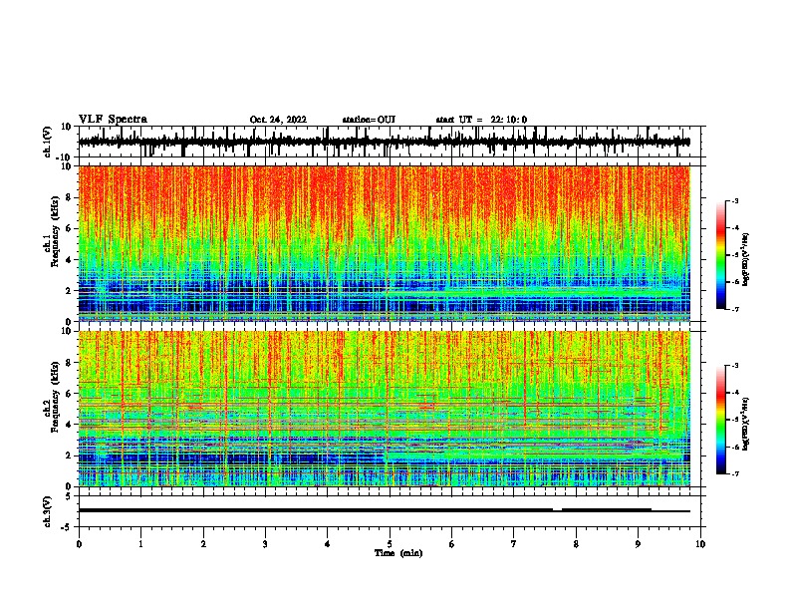
Task: Click the '5' tick on time axis
Action: tap(390, 544)
